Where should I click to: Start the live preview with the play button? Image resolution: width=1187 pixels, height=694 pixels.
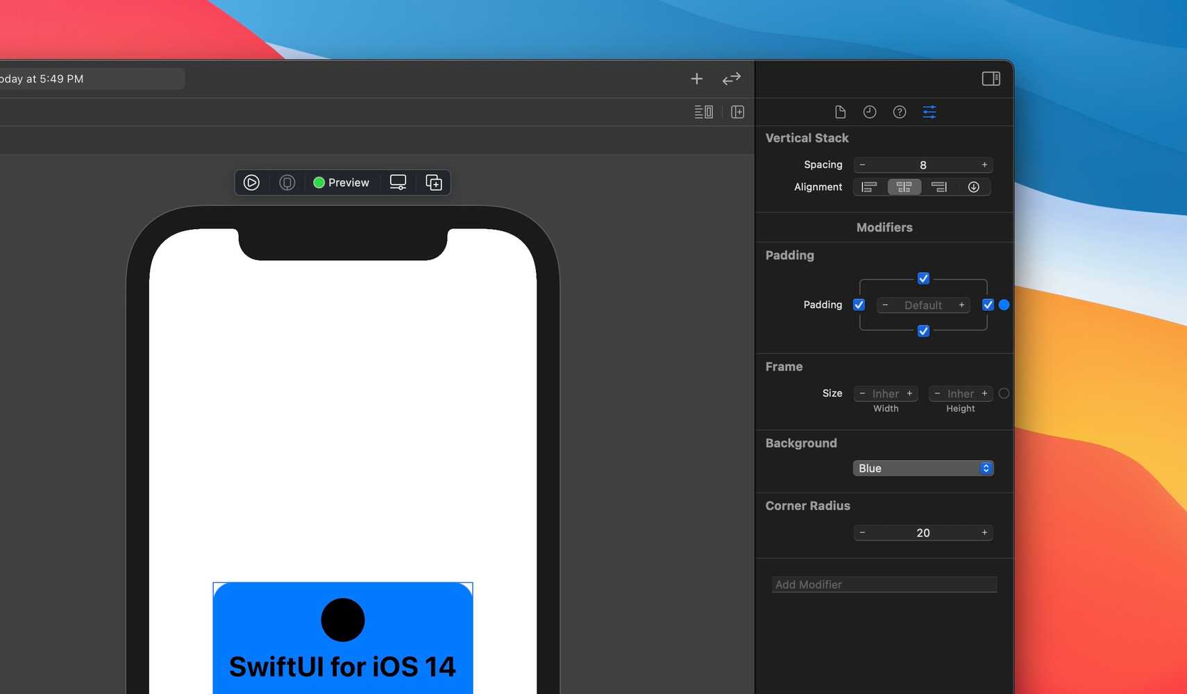(x=251, y=183)
